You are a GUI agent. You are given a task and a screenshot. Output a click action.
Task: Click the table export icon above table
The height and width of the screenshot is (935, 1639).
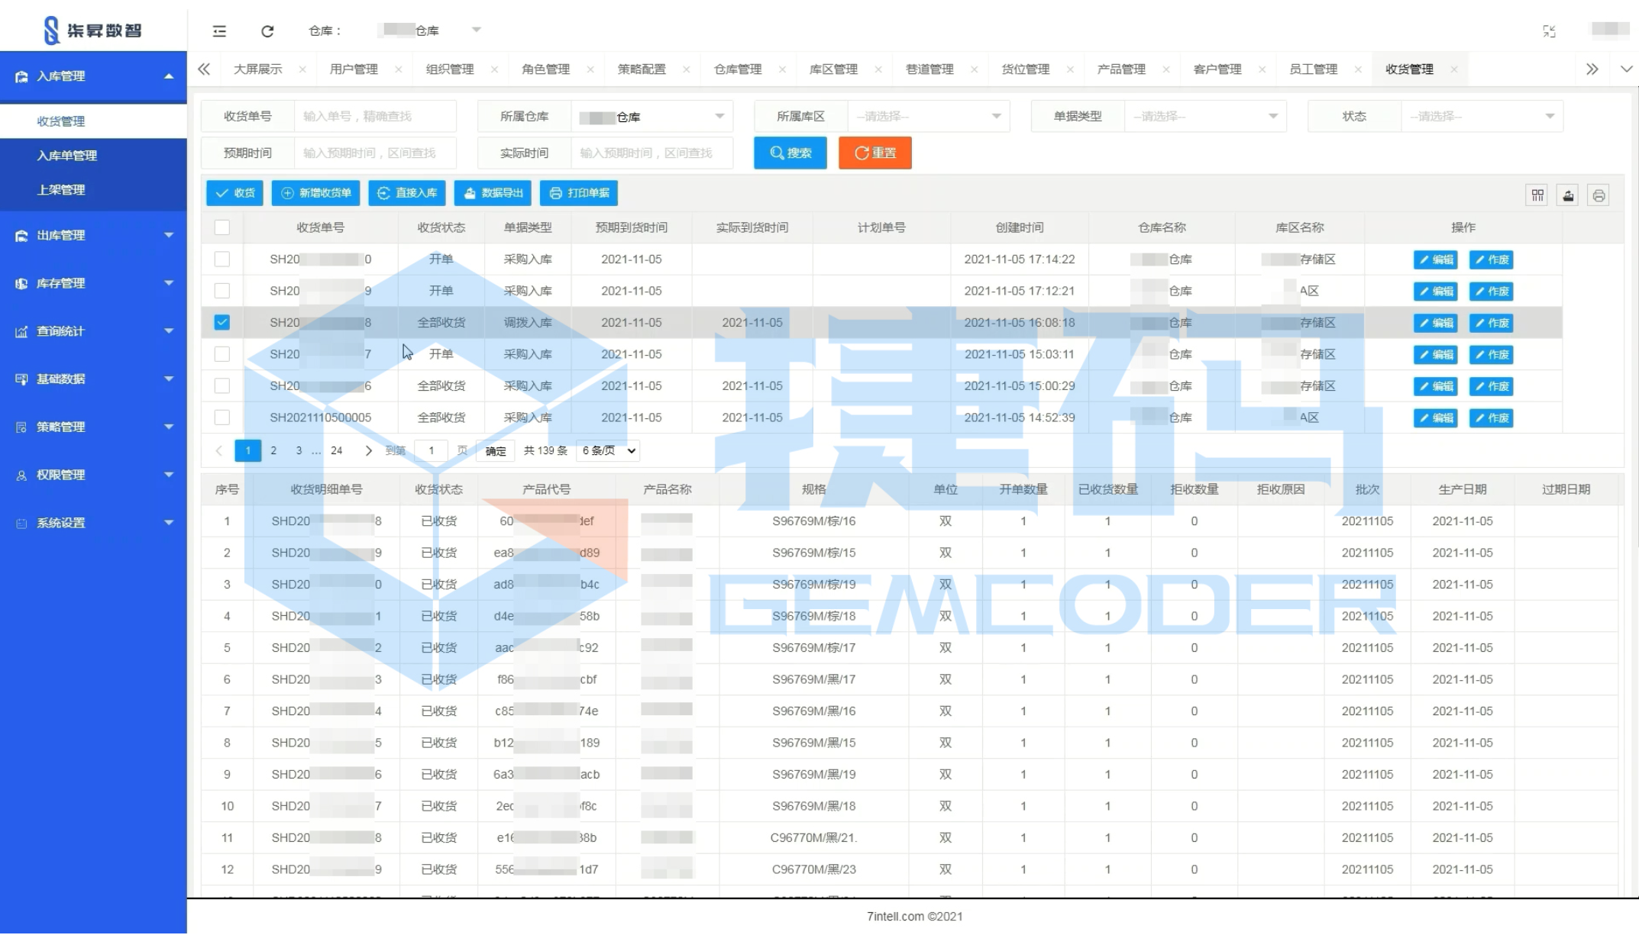click(x=1568, y=195)
